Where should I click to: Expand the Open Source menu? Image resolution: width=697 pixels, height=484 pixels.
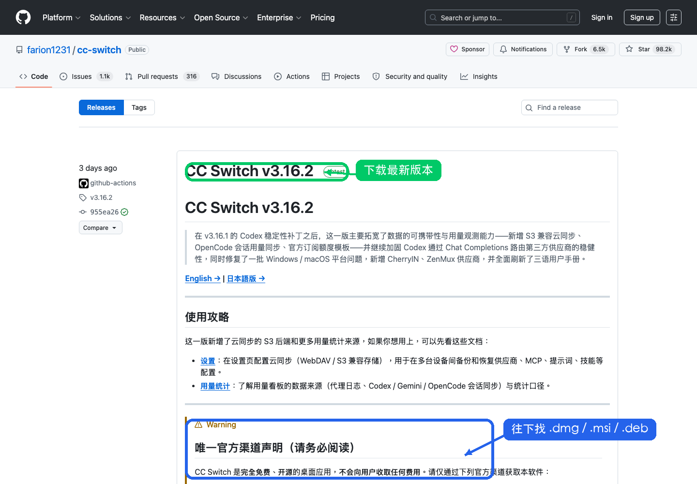click(x=221, y=17)
